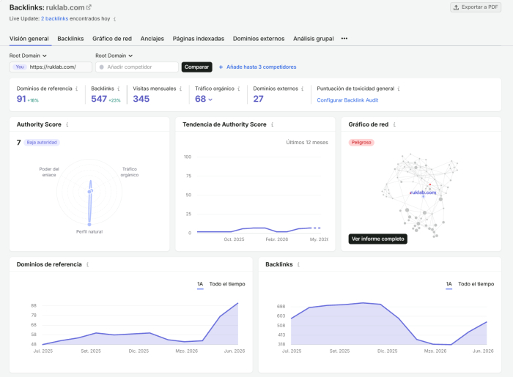513x377 pixels.
Task: Show info for Tendencia de Authority Score
Action: click(x=273, y=124)
